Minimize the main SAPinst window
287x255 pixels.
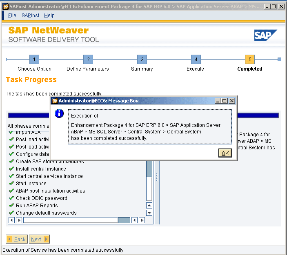coord(267,7)
